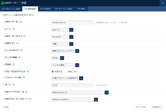Go to 04 オプション設定 tab
166x112 pixels.
pos(63,9)
